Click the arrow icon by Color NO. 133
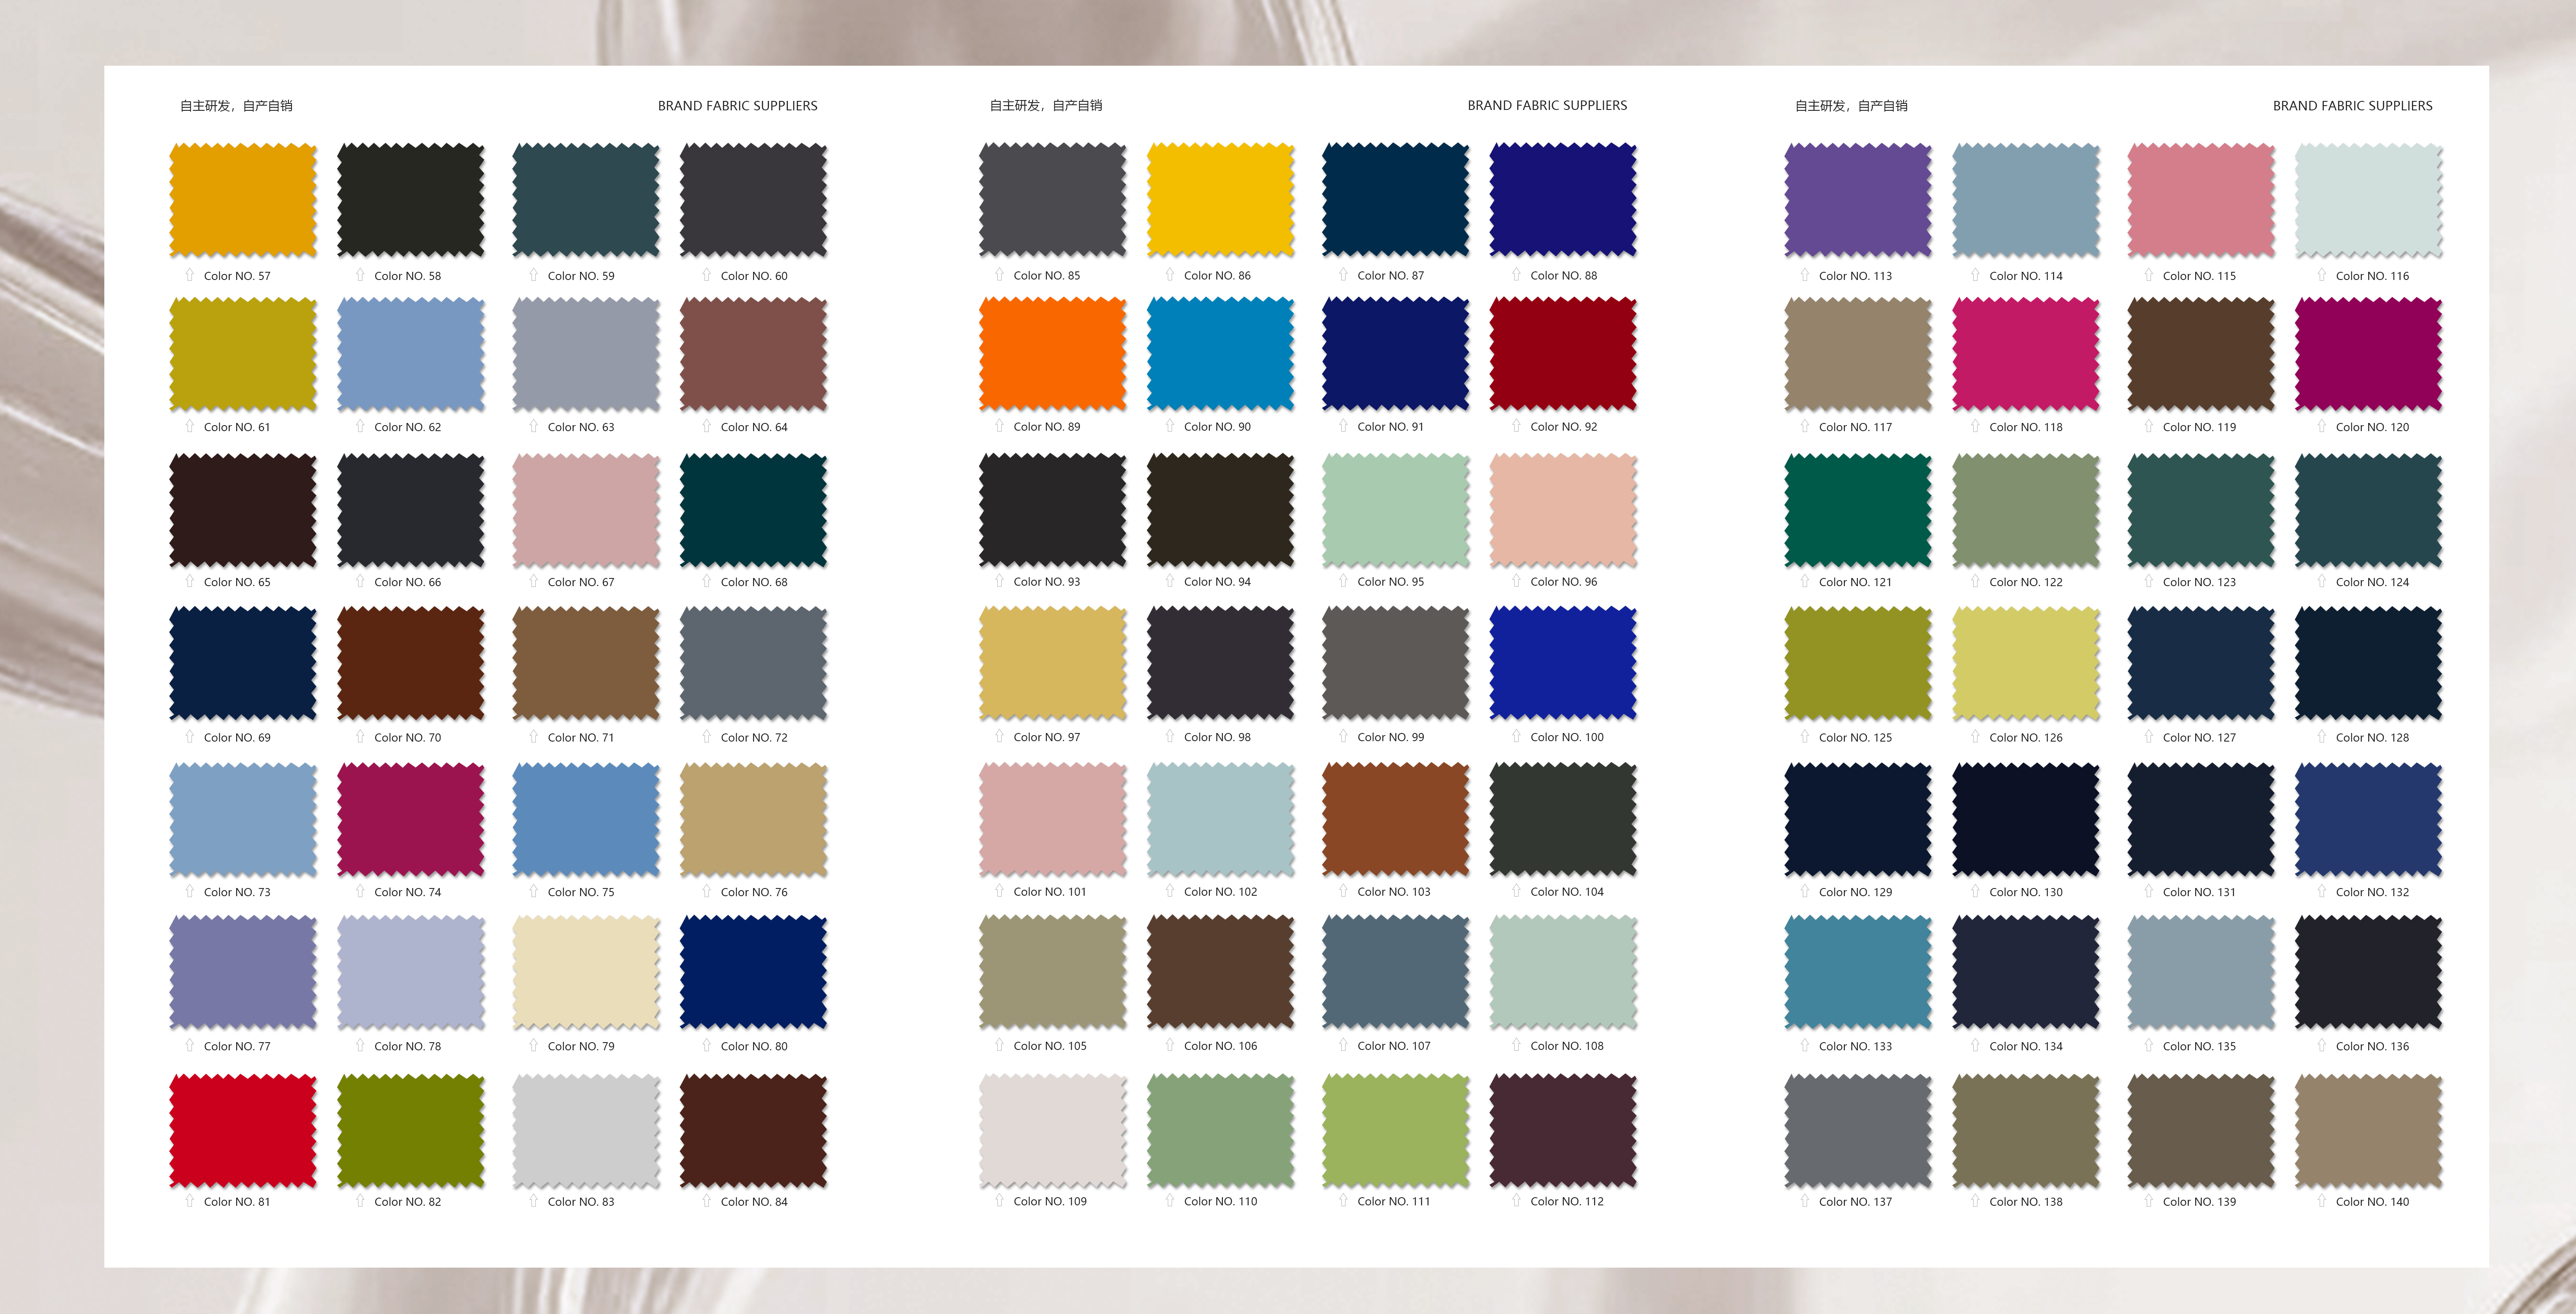This screenshot has height=1314, width=2576. coord(1805,1045)
